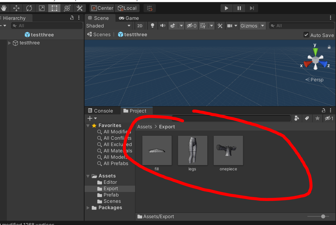
Task: Toggle hidden packages visibility
Action: tap(329, 118)
